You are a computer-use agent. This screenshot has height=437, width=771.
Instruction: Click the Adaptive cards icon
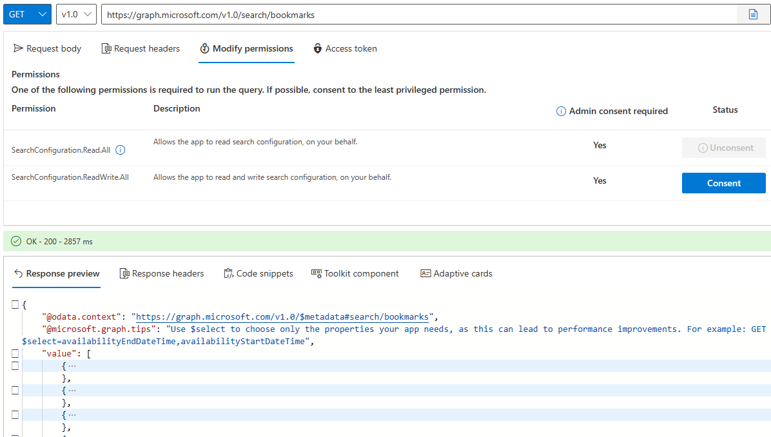pyautogui.click(x=425, y=273)
